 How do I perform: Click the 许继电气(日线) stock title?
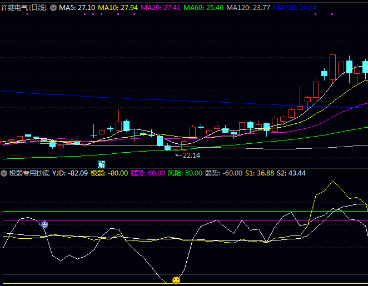(24, 8)
